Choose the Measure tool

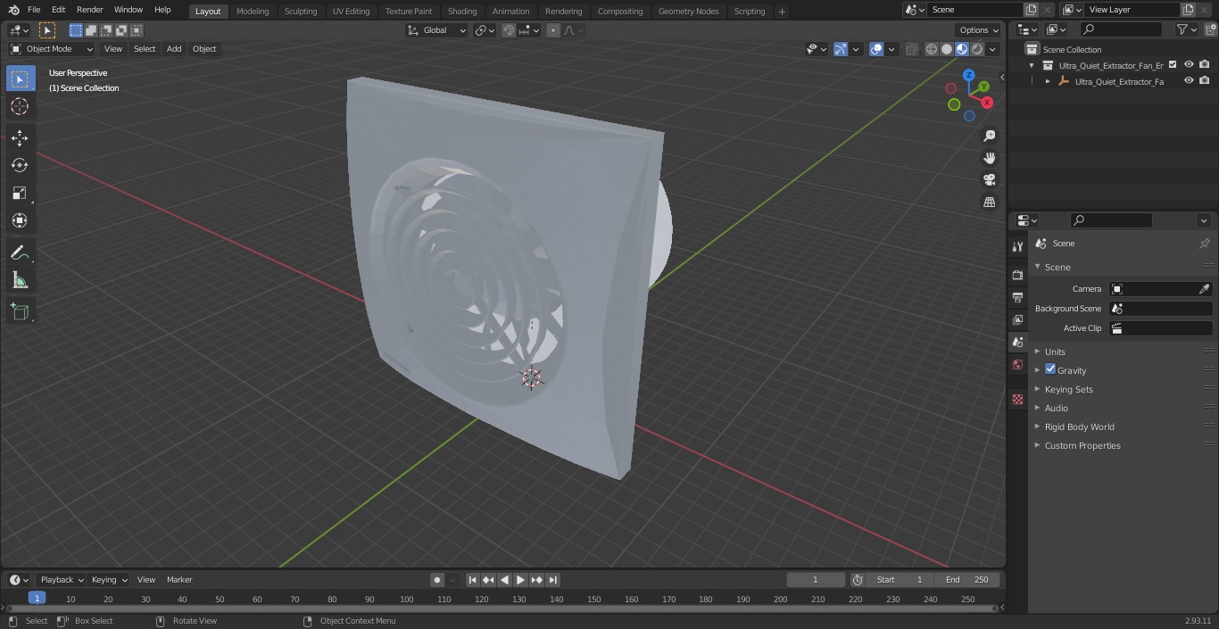pos(20,280)
